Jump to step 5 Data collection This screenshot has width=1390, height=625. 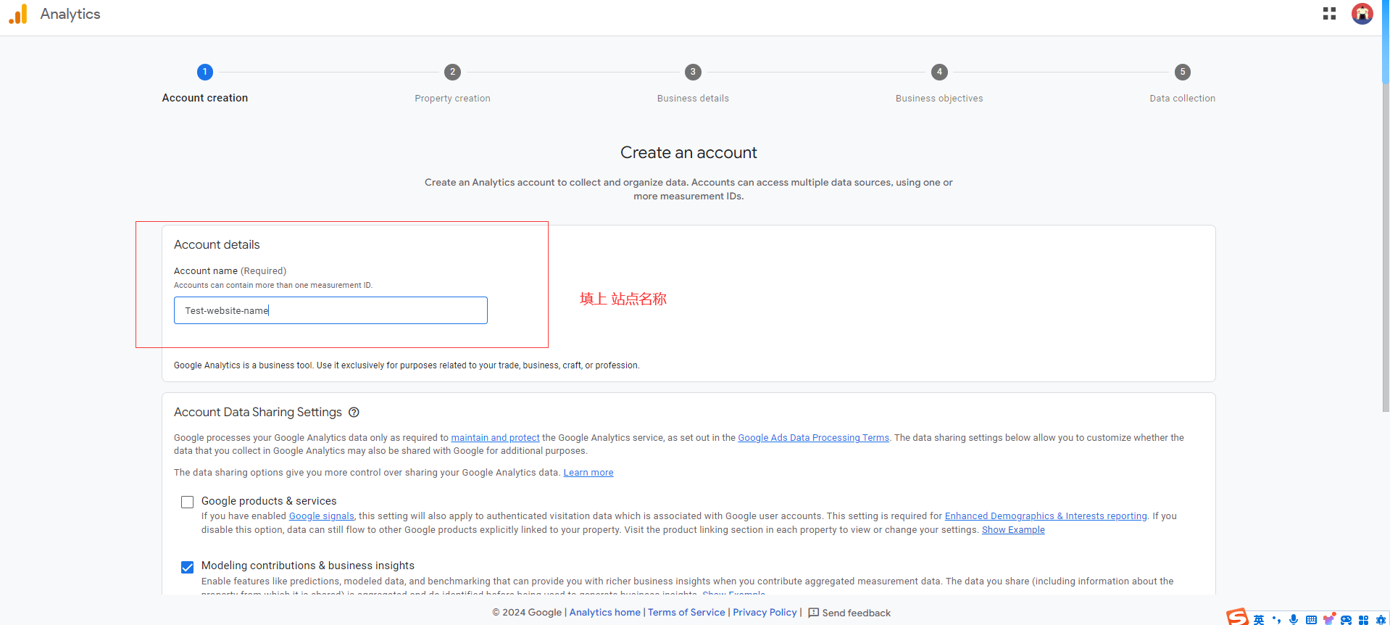[1182, 72]
